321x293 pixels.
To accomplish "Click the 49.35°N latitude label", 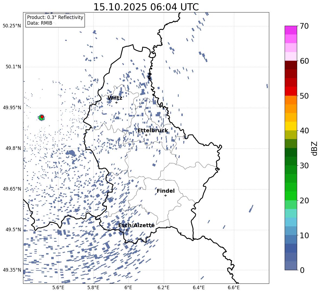I will coord(12,270).
